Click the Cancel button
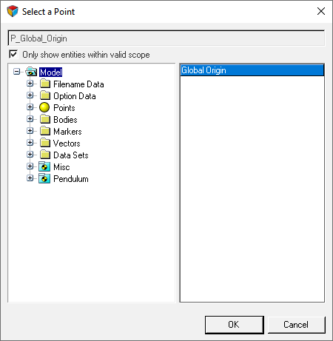 pyautogui.click(x=296, y=325)
